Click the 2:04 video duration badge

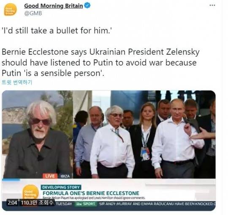coord(12,203)
